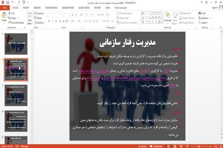
Task: Justify the text
Action: pos(97,21)
